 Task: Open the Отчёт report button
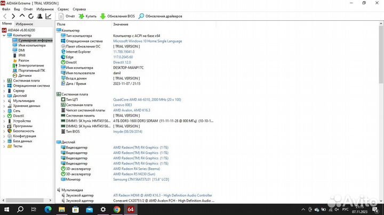pos(67,16)
